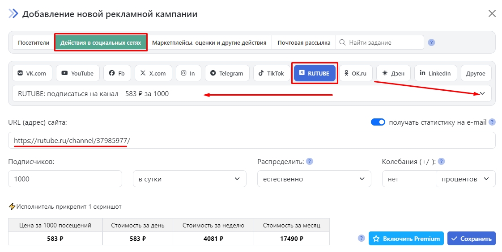Viewport: 502px width, 252px height.
Task: Switch to the Посетители tab
Action: point(34,43)
